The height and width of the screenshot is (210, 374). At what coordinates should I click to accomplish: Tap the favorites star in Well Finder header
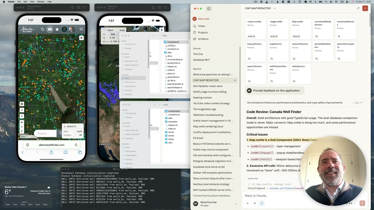pos(57,29)
